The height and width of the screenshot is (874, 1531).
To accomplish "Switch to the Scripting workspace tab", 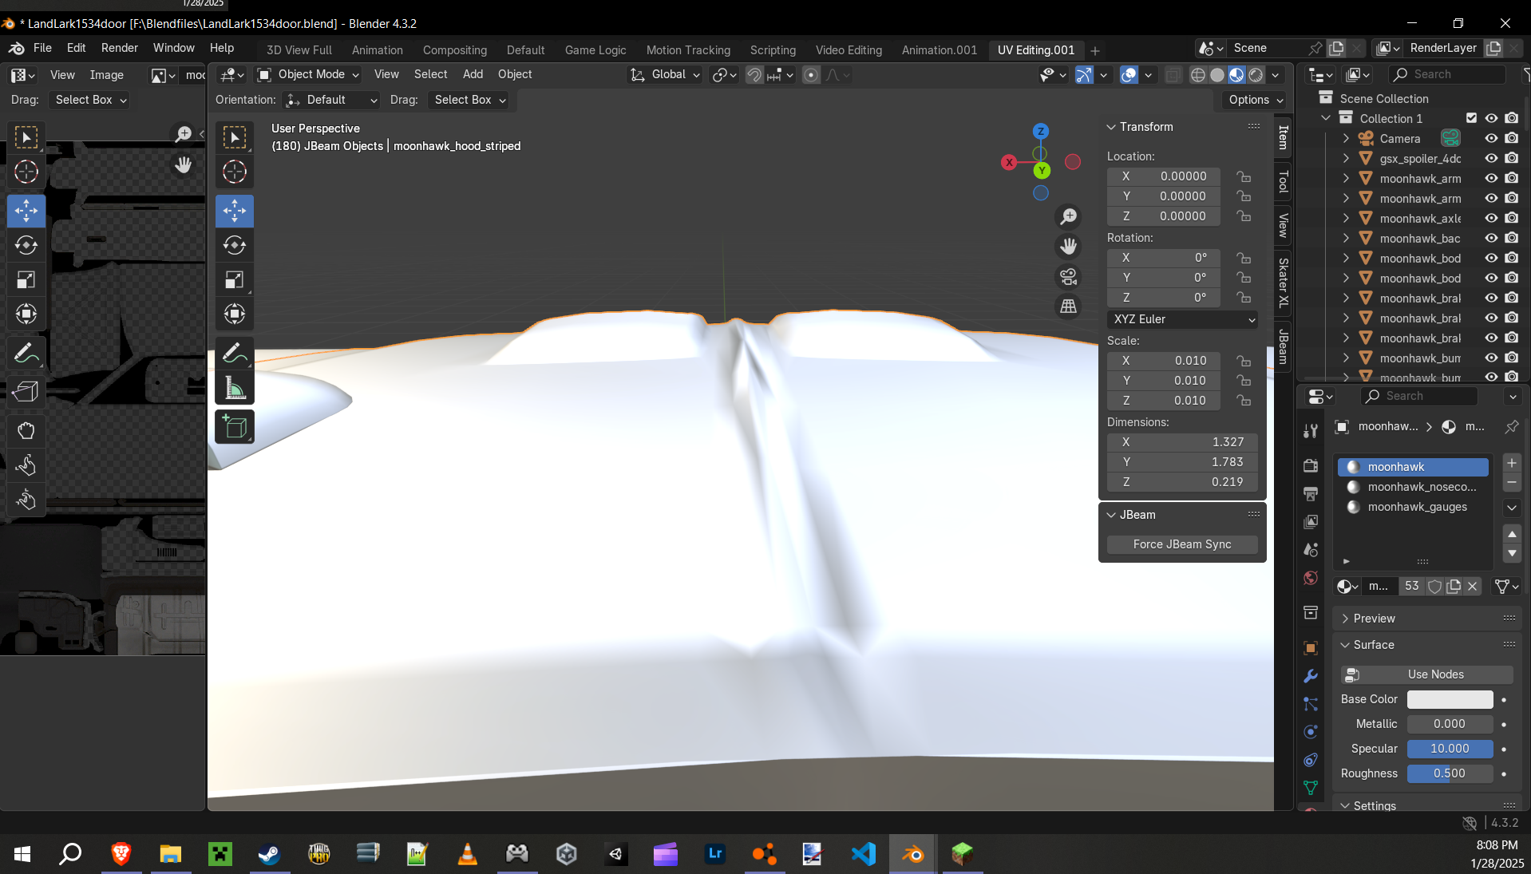I will [x=773, y=50].
